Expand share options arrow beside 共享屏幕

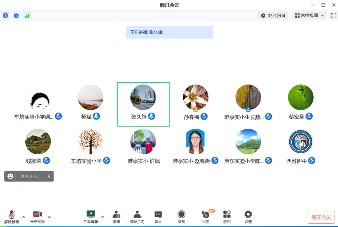[103, 217]
